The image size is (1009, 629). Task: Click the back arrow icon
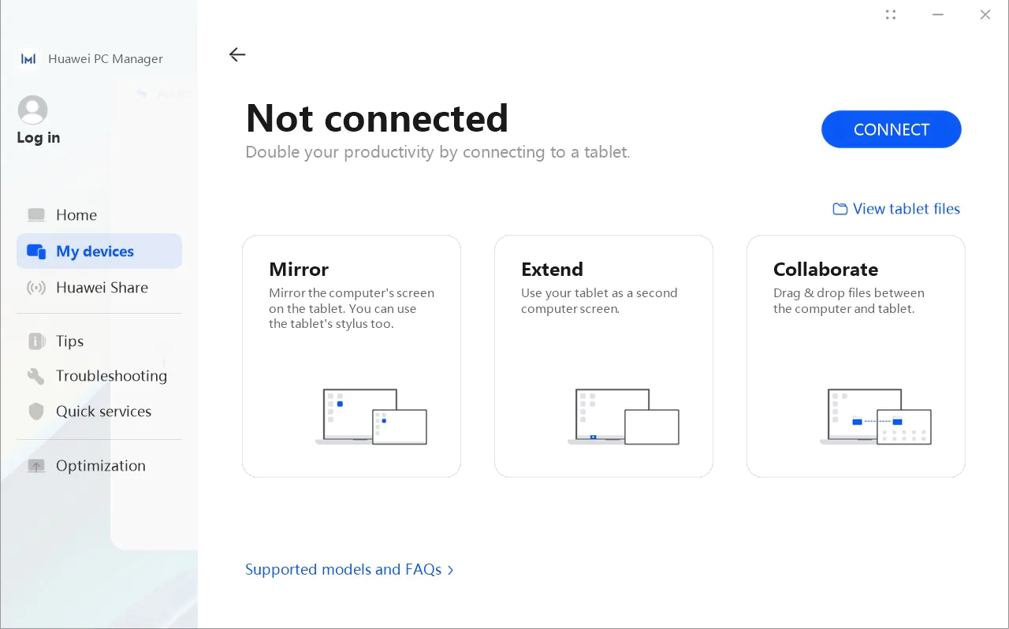tap(237, 54)
